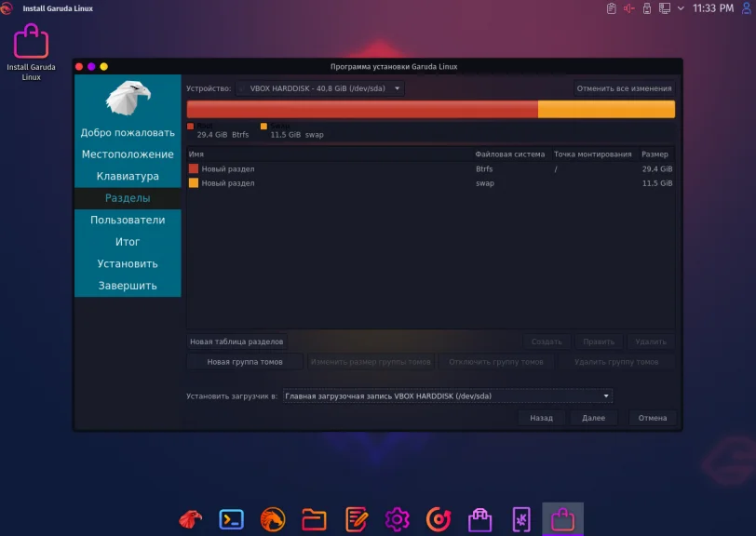The image size is (756, 536).
Task: Click the orange swap segment in partition bar
Action: pos(605,109)
